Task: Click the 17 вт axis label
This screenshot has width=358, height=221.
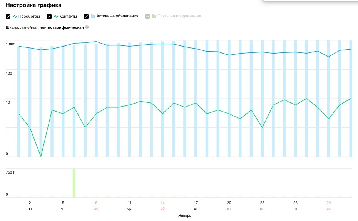Action: [x=196, y=205]
